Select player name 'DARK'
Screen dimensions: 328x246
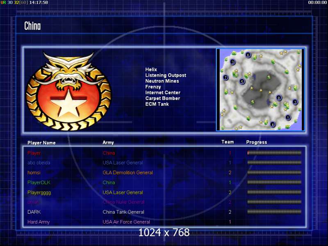[x=34, y=212]
